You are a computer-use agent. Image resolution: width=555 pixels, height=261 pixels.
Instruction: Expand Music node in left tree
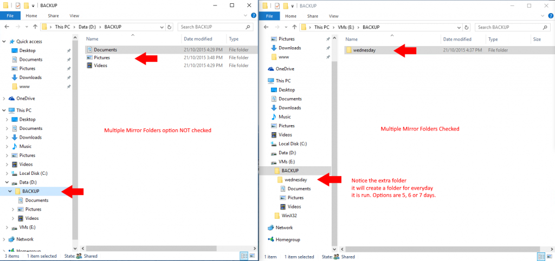(7, 146)
